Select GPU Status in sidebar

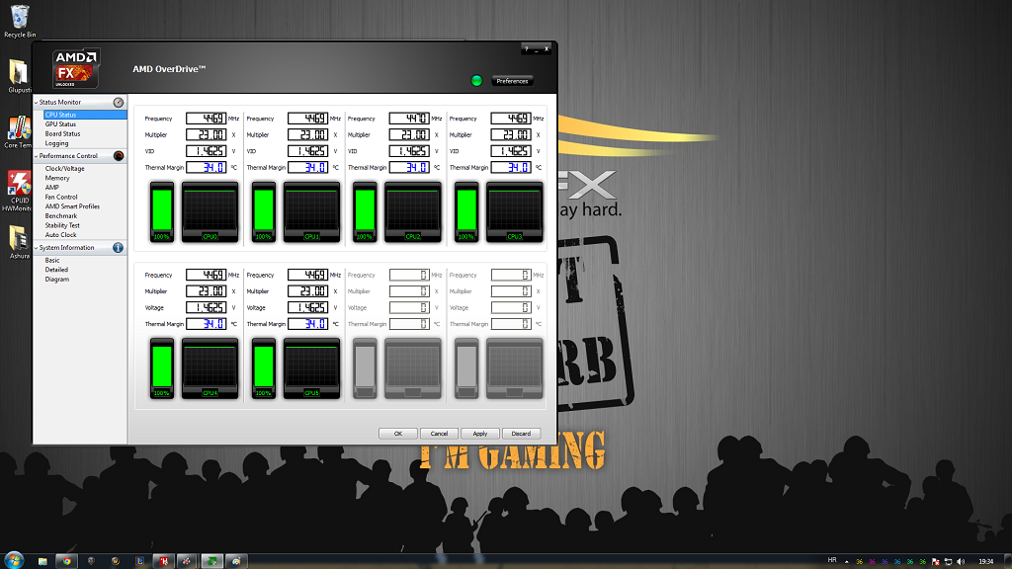60,123
